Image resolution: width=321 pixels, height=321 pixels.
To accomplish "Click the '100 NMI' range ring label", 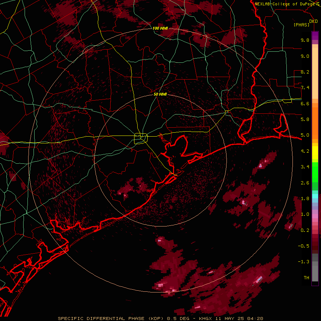I will pyautogui.click(x=160, y=28).
